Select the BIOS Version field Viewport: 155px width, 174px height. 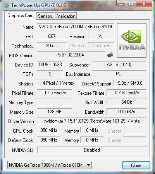click(x=71, y=55)
